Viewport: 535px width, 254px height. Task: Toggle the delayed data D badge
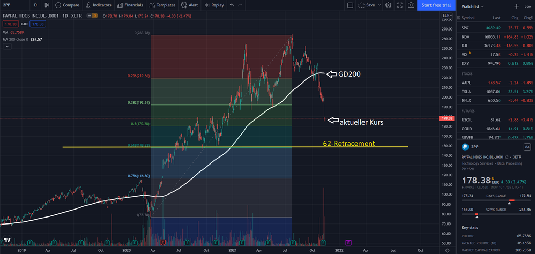tap(95, 16)
